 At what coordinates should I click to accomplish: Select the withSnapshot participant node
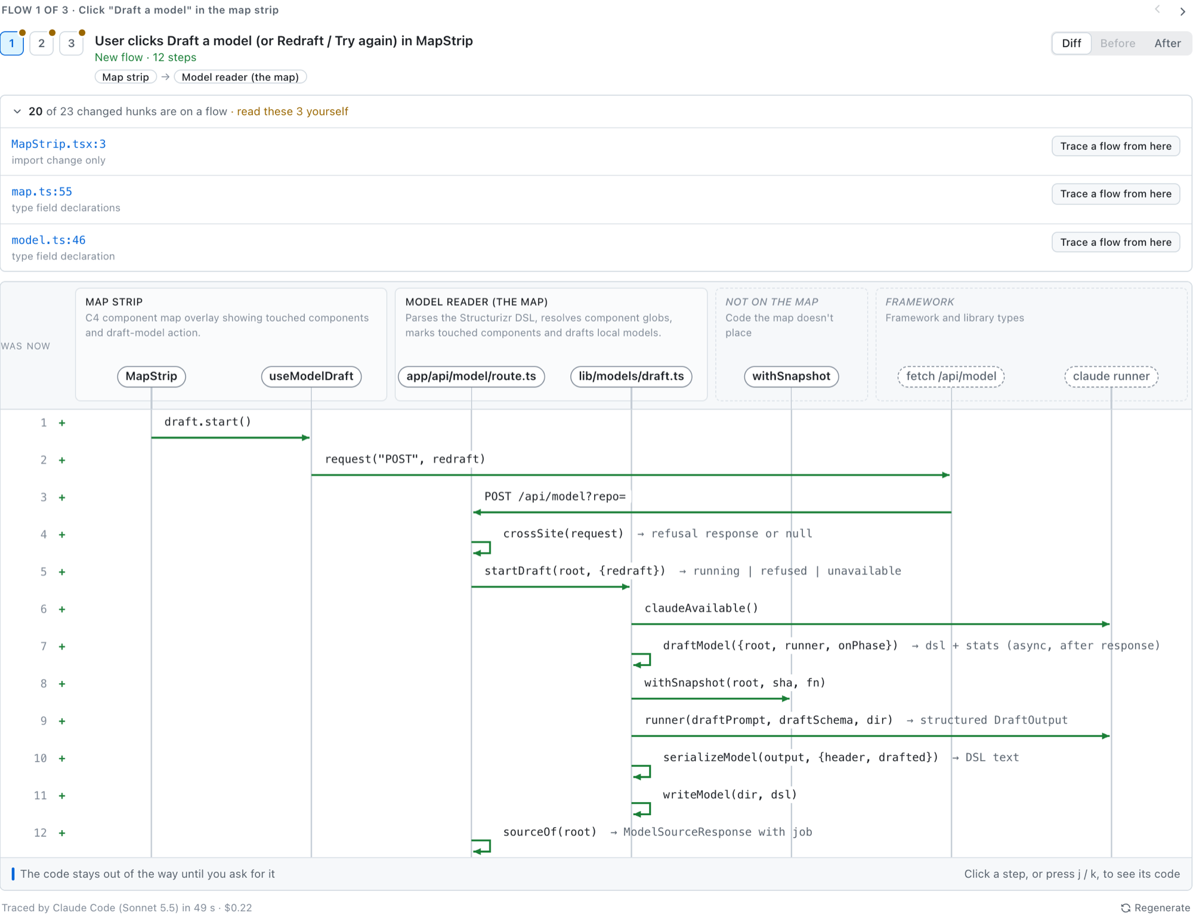pos(791,377)
